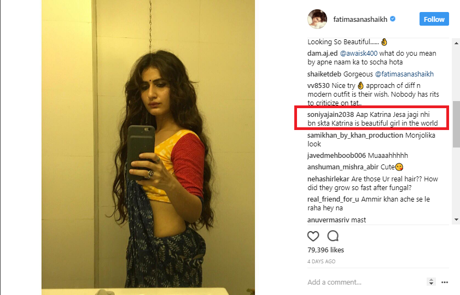Open the three-dots more options menu
Viewport: 460px width, 295px height.
[445, 282]
